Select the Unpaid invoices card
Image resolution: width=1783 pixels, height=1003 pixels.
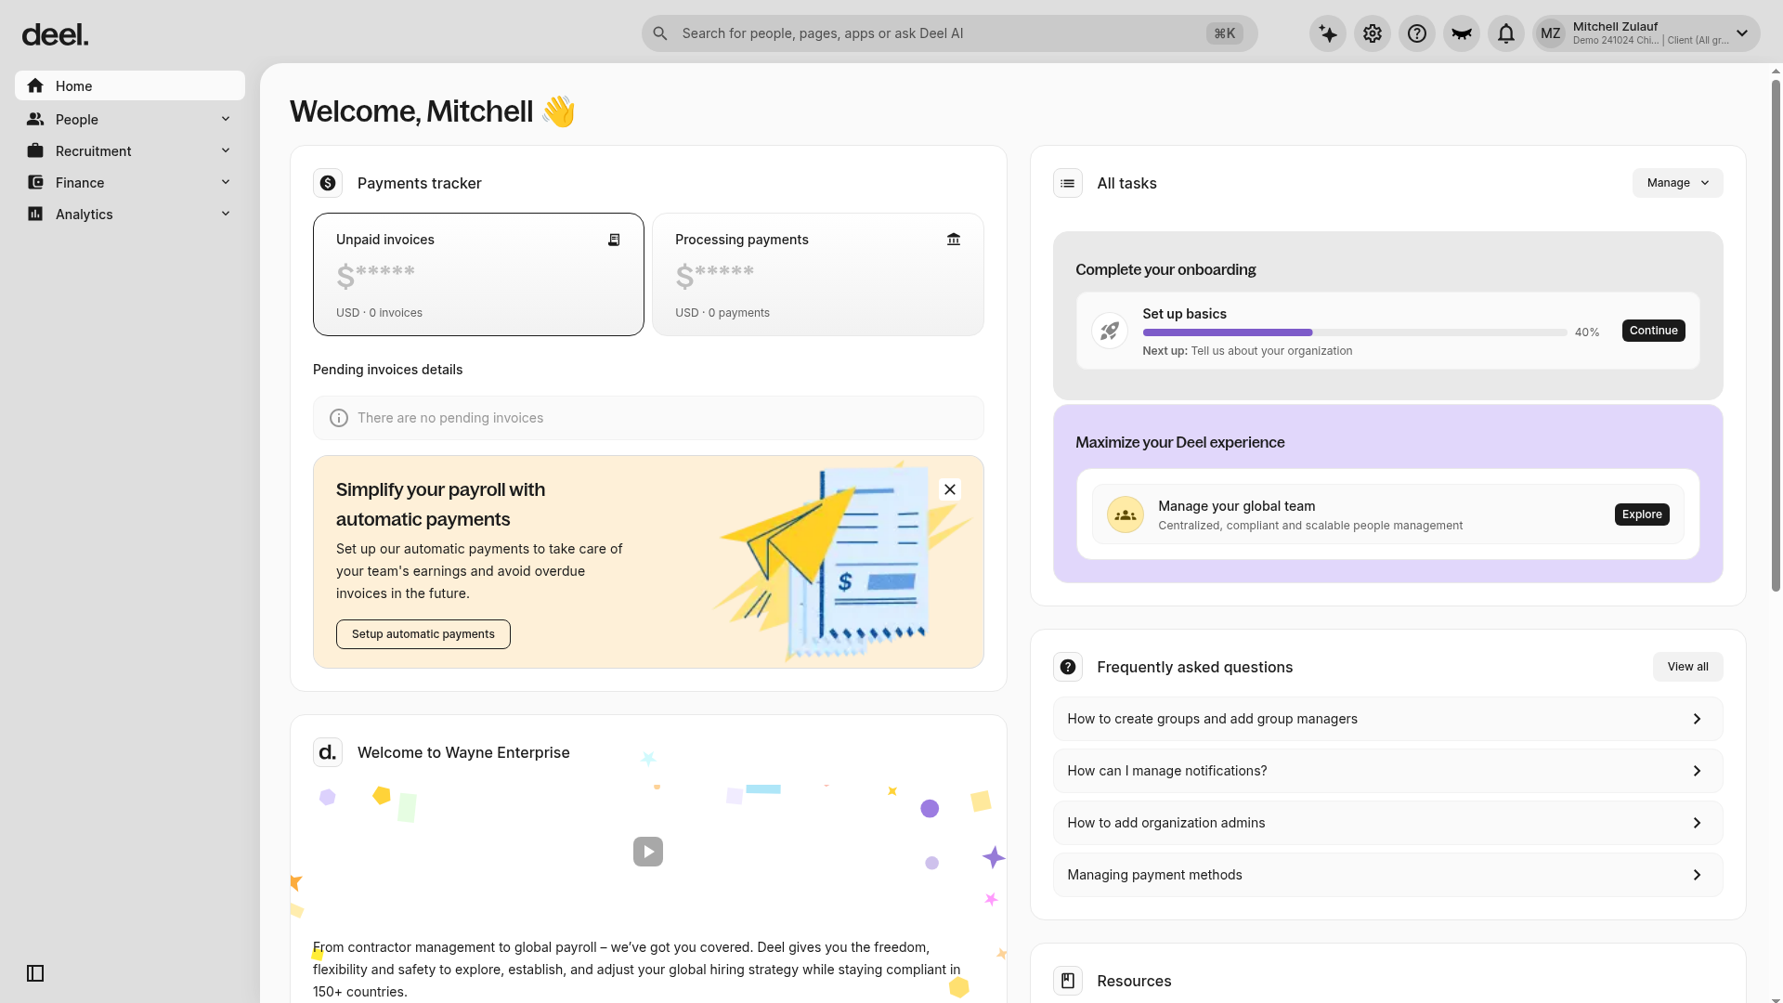click(478, 274)
